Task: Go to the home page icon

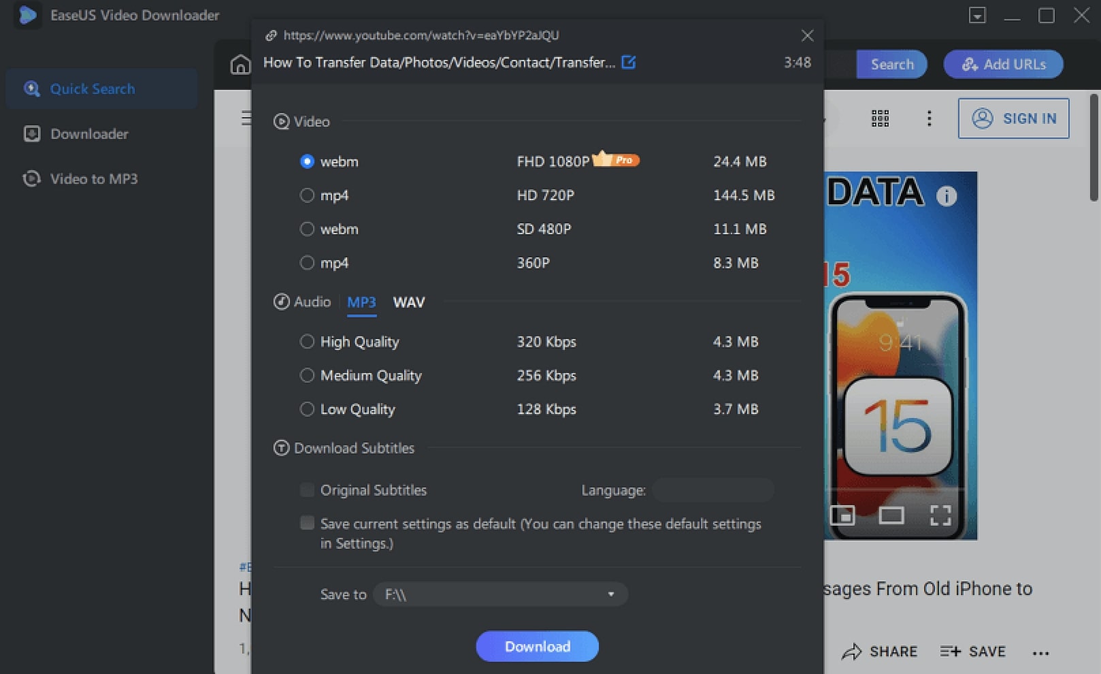Action: [240, 65]
